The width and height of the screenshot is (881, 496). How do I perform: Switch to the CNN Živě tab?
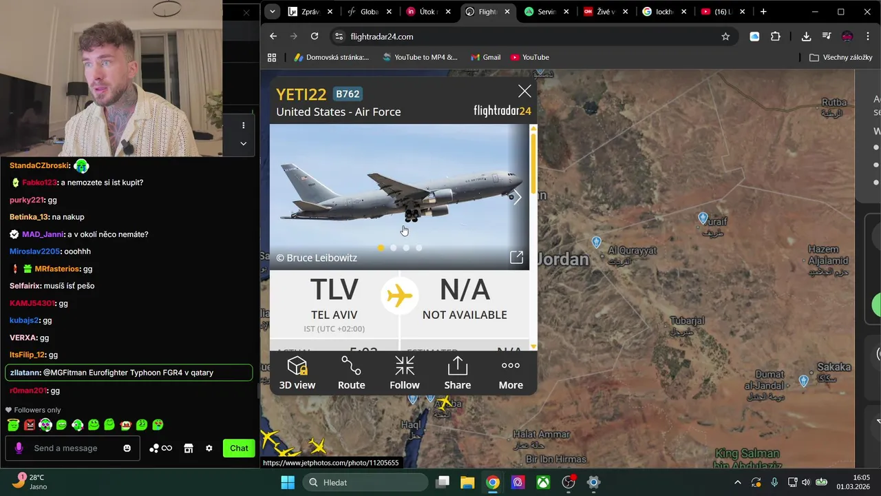606,12
